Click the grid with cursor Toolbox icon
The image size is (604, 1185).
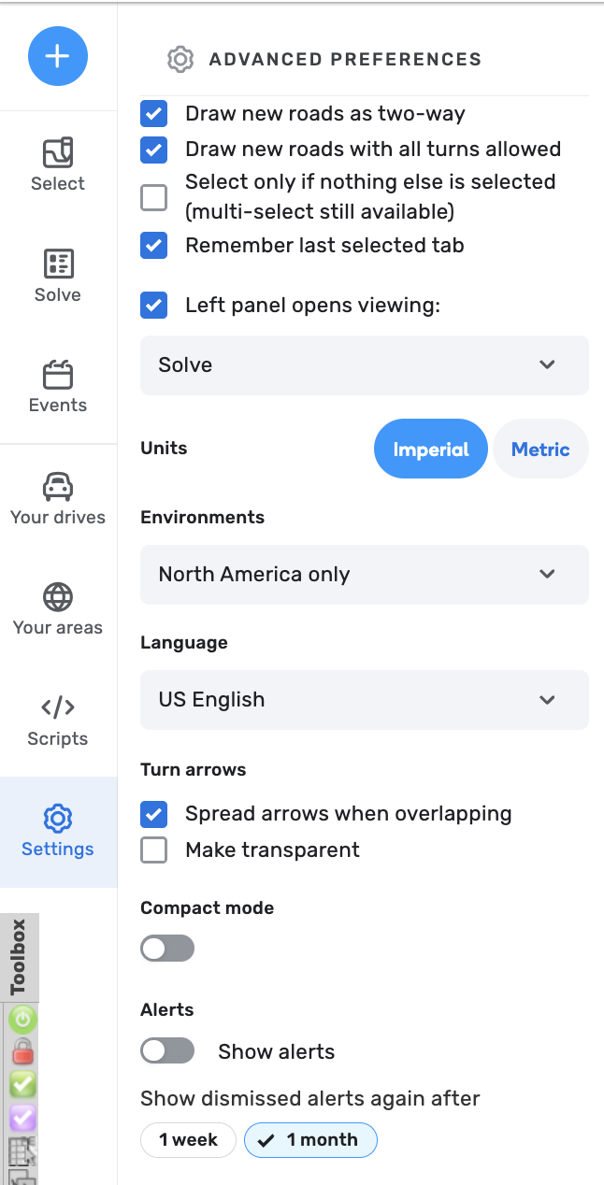(x=22, y=1150)
